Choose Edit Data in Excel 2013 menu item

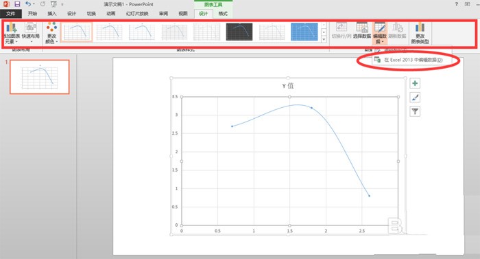pos(409,60)
